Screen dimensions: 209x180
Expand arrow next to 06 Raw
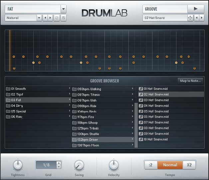(x=70, y=116)
